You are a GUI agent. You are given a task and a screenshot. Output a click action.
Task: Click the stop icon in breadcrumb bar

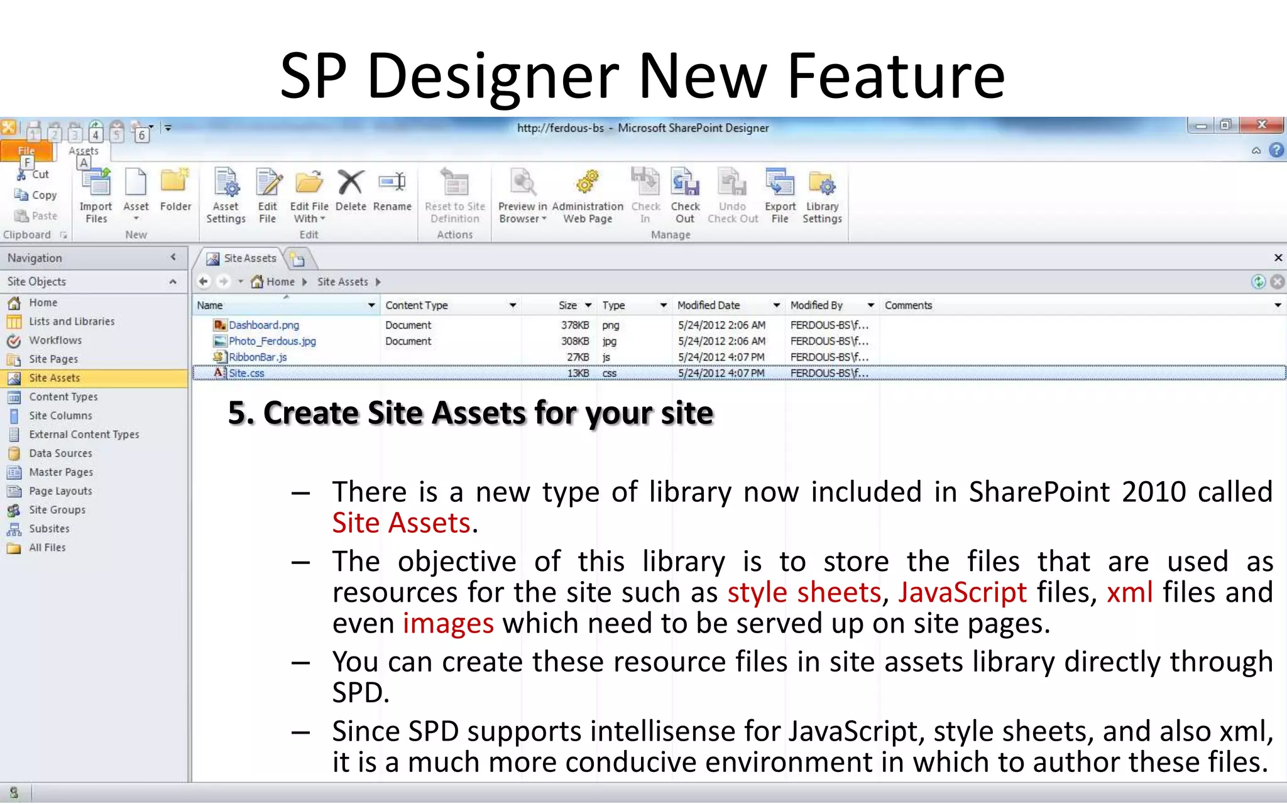coord(1278,281)
